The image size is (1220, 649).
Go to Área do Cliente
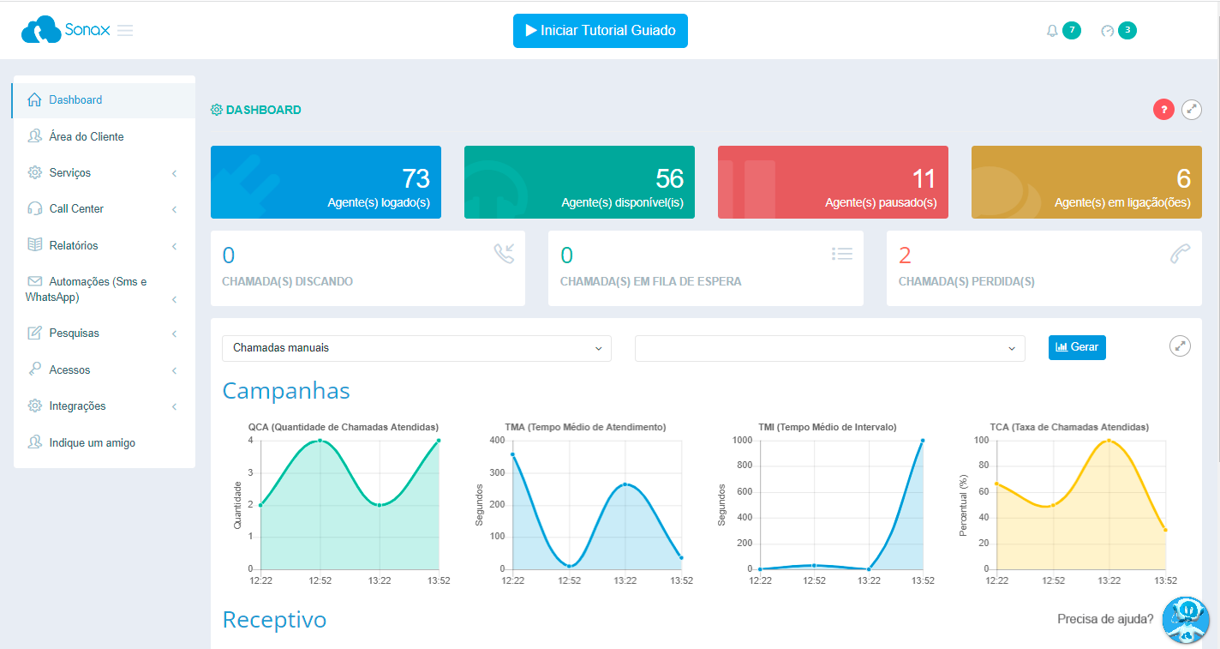(86, 136)
